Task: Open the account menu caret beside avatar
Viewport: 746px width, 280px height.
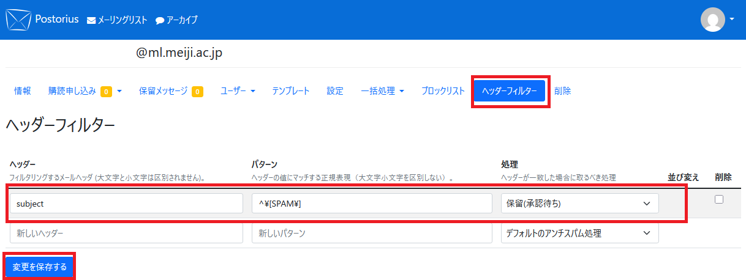Action: pos(732,19)
